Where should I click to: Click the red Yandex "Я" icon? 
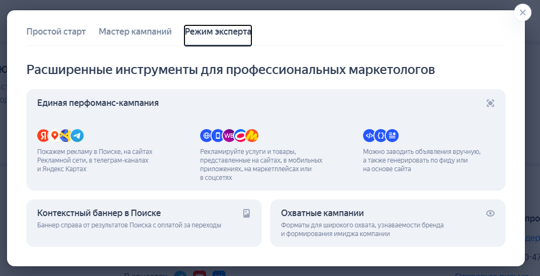tap(43, 136)
